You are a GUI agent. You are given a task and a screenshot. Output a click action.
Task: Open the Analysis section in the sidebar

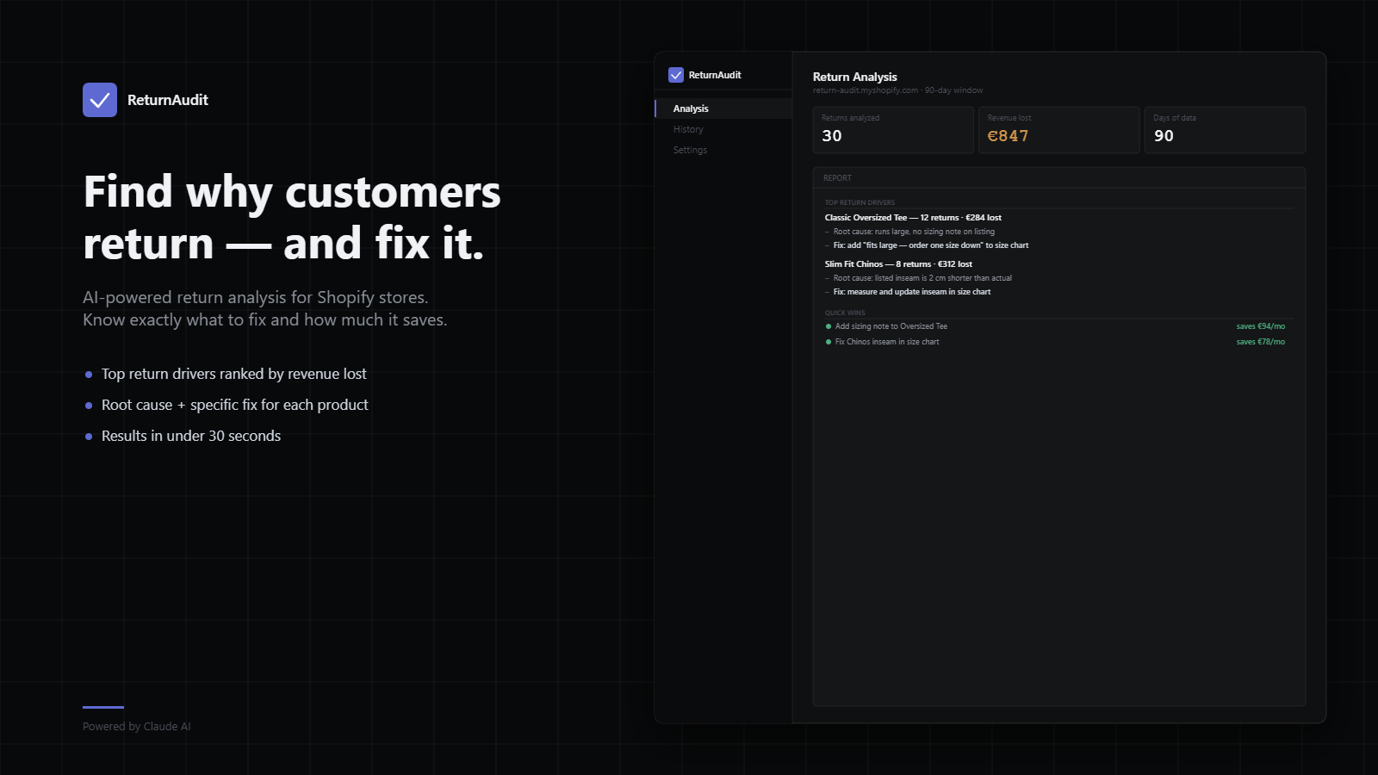[x=723, y=108]
